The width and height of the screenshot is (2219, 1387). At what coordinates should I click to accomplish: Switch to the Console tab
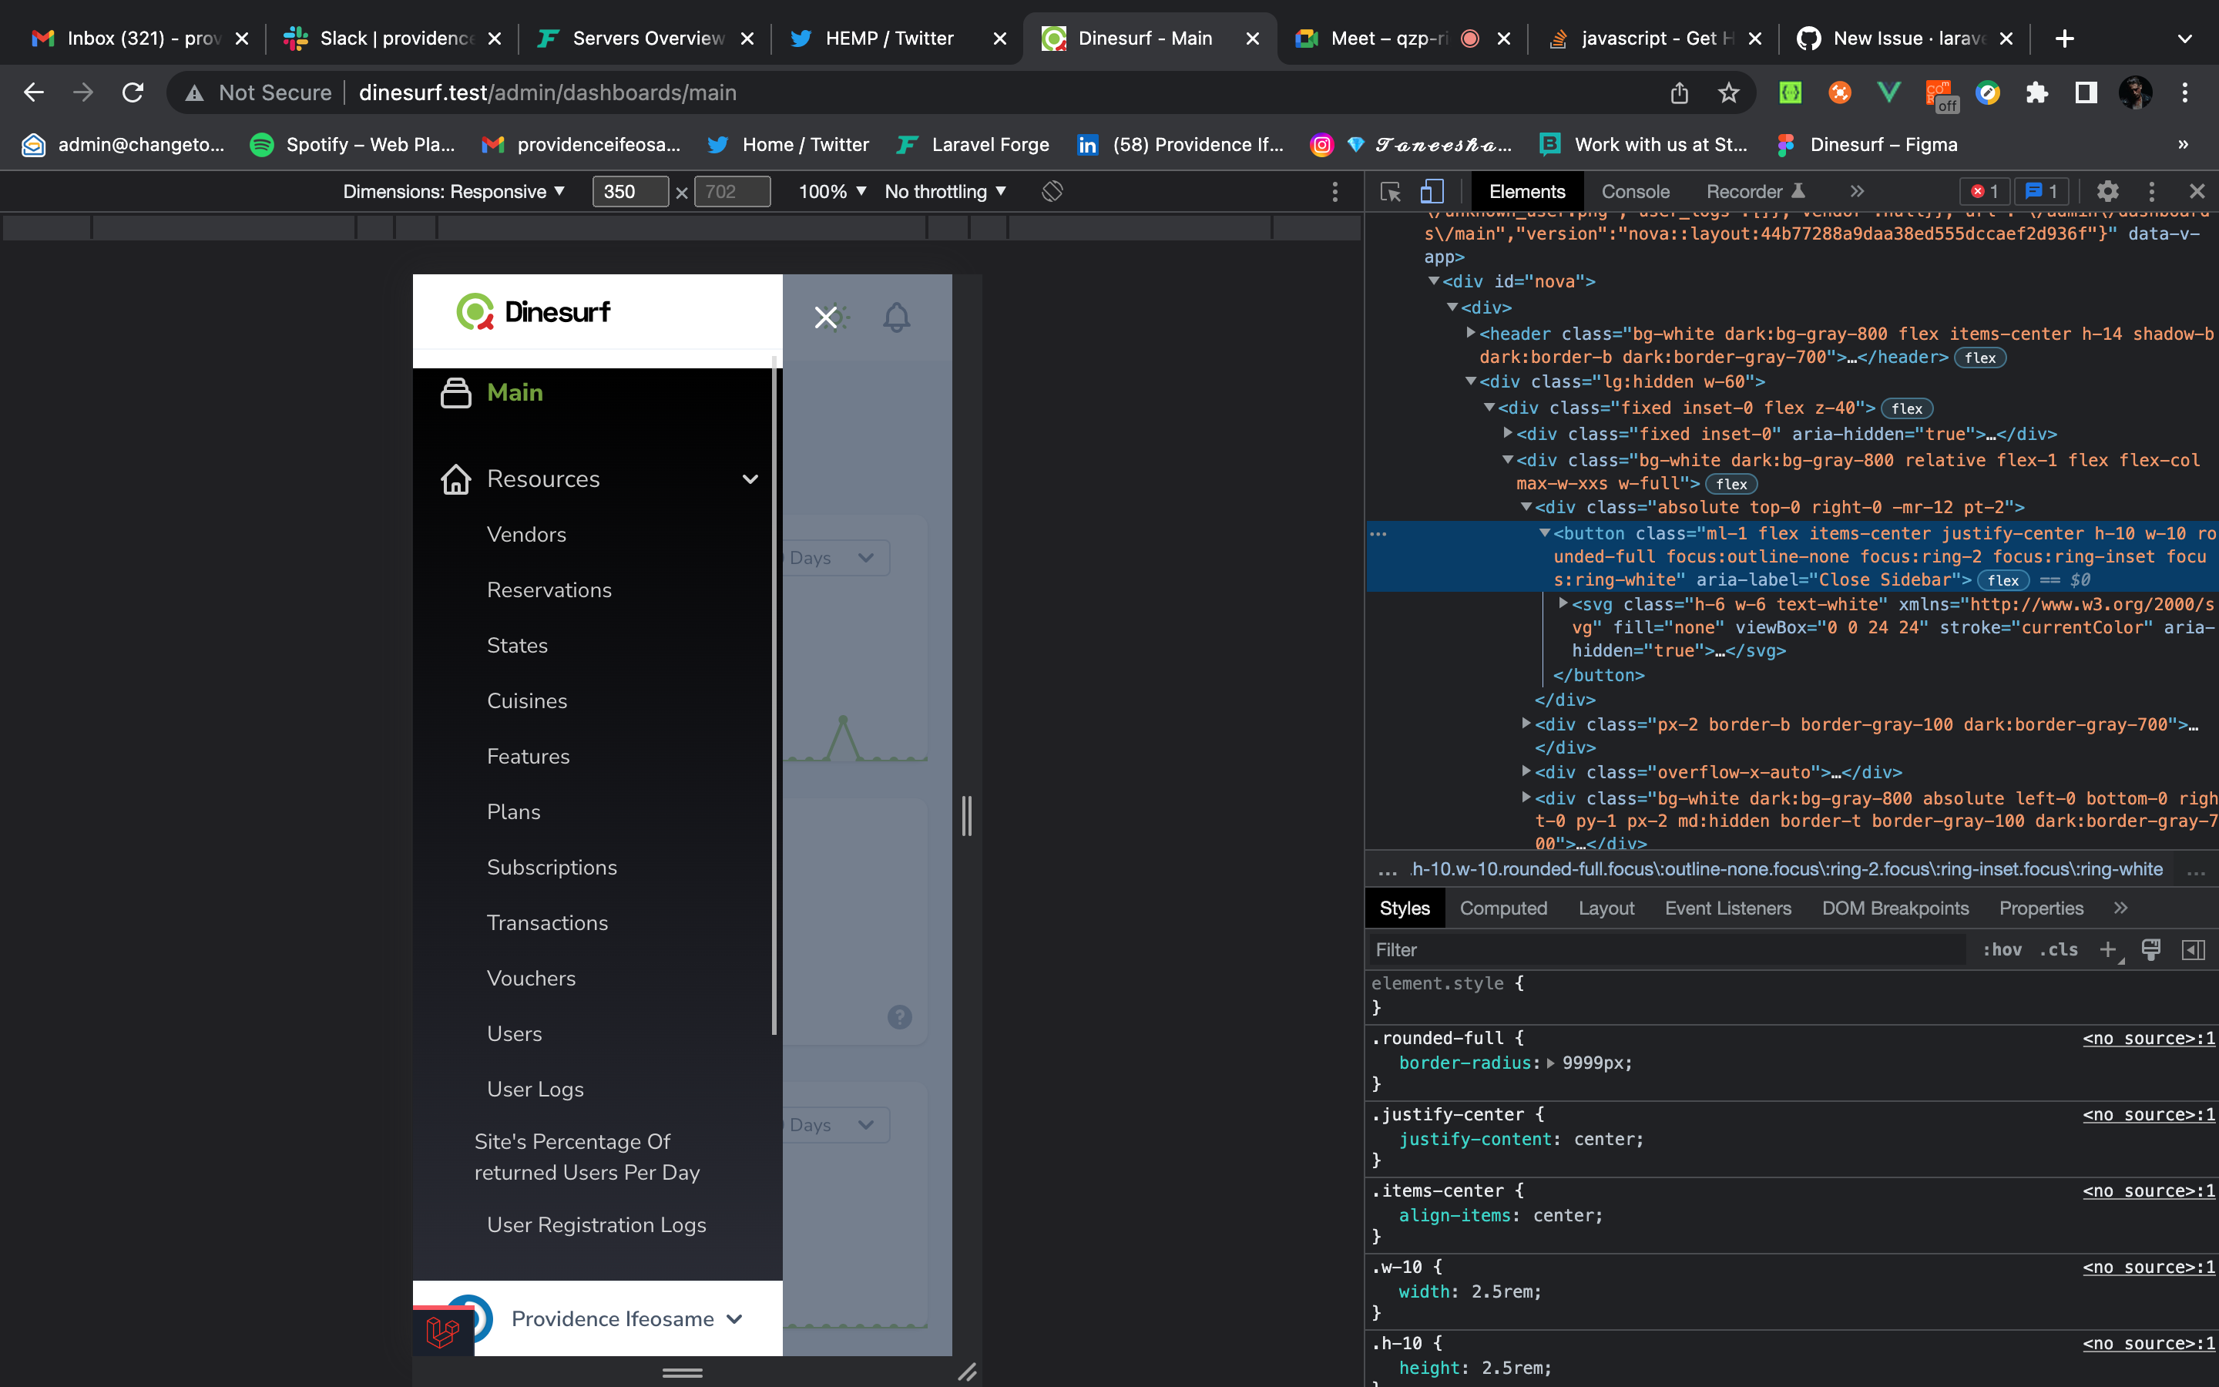(1635, 191)
